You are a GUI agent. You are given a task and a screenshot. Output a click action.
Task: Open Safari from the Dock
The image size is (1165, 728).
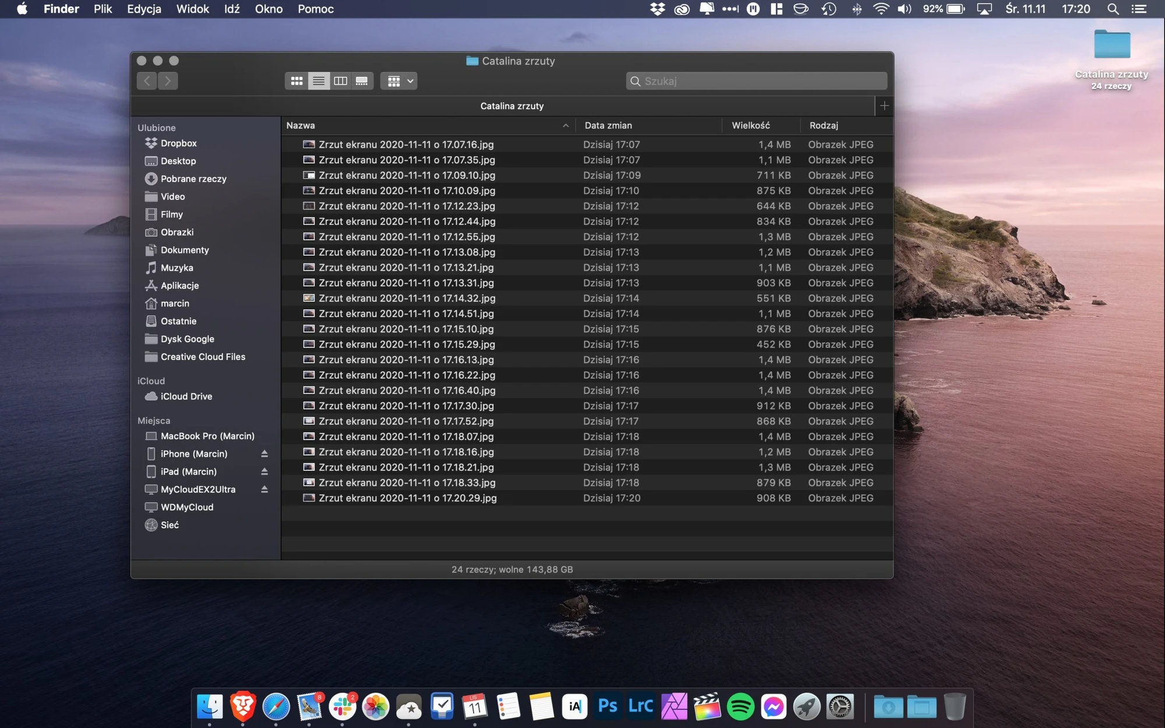276,706
